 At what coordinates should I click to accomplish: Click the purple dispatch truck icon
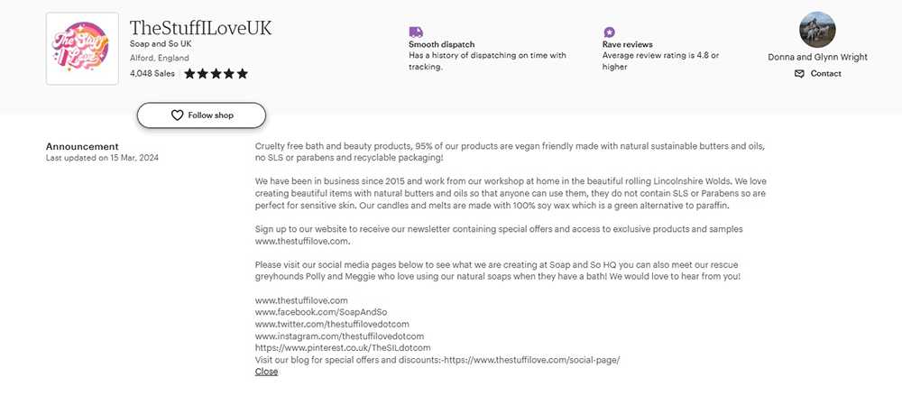(416, 32)
